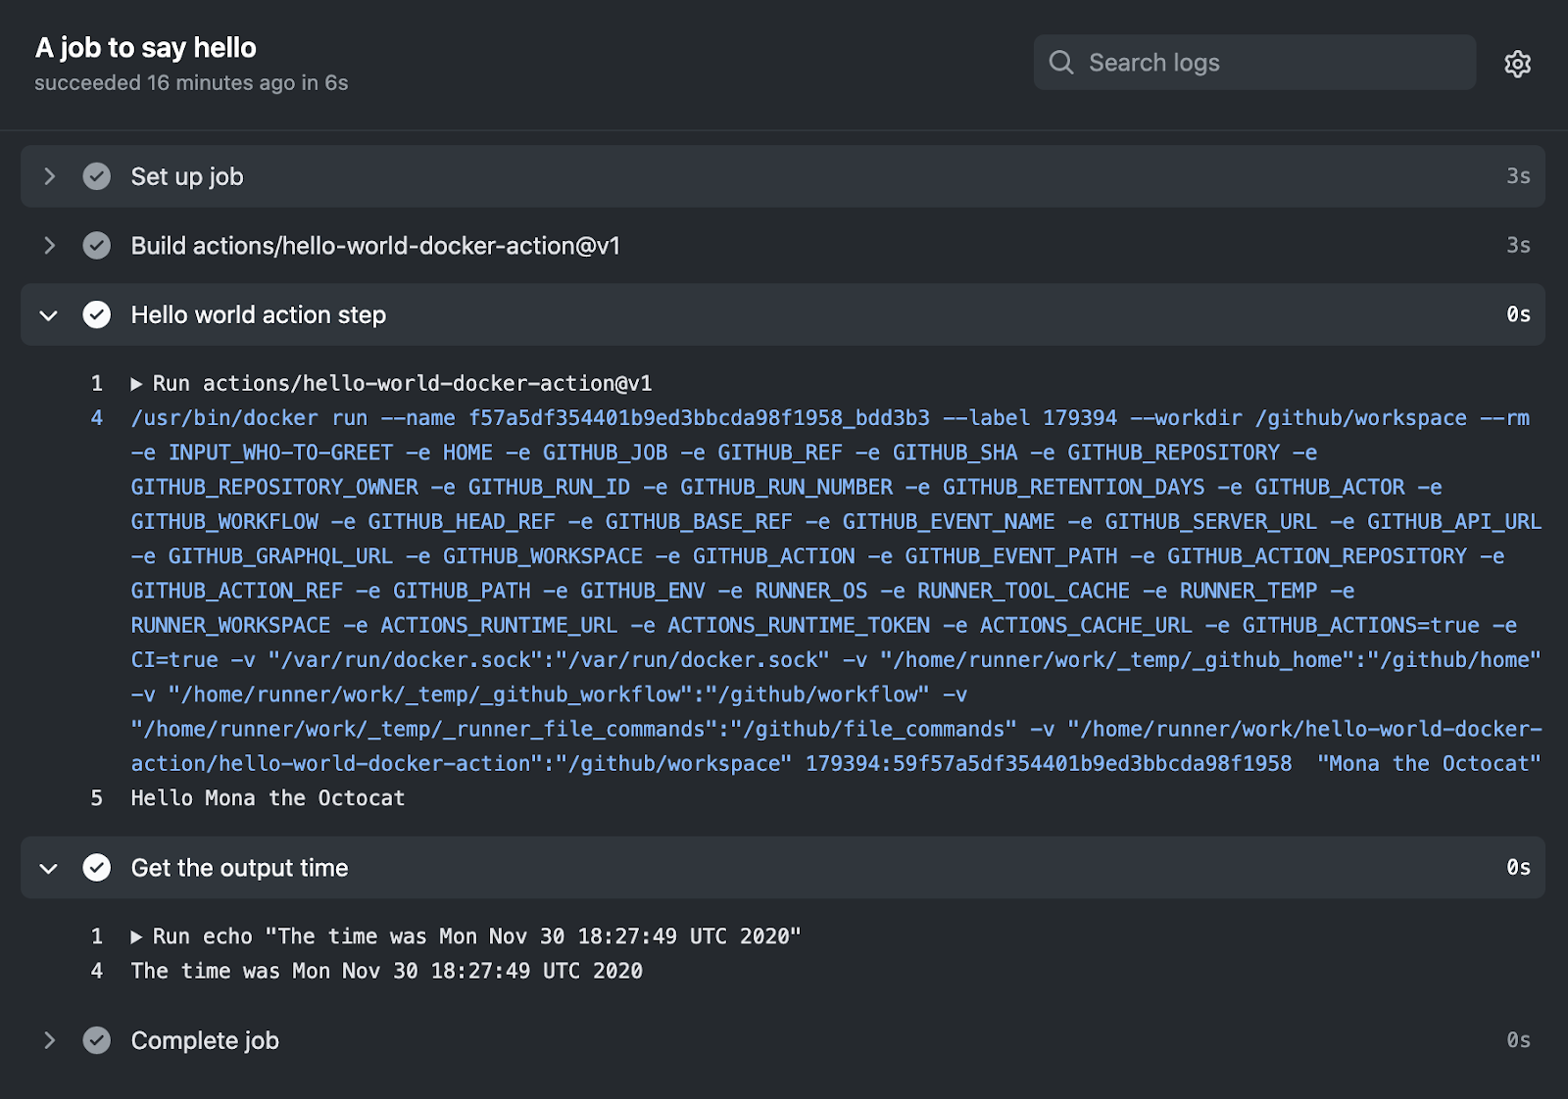The height and width of the screenshot is (1099, 1568).
Task: Expand the Set up job step
Action: [x=49, y=176]
